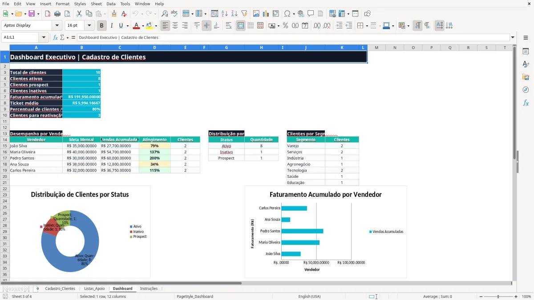
Task: Click the Print icon
Action: 57,14
